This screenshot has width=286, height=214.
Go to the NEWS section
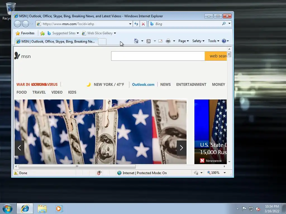[165, 84]
